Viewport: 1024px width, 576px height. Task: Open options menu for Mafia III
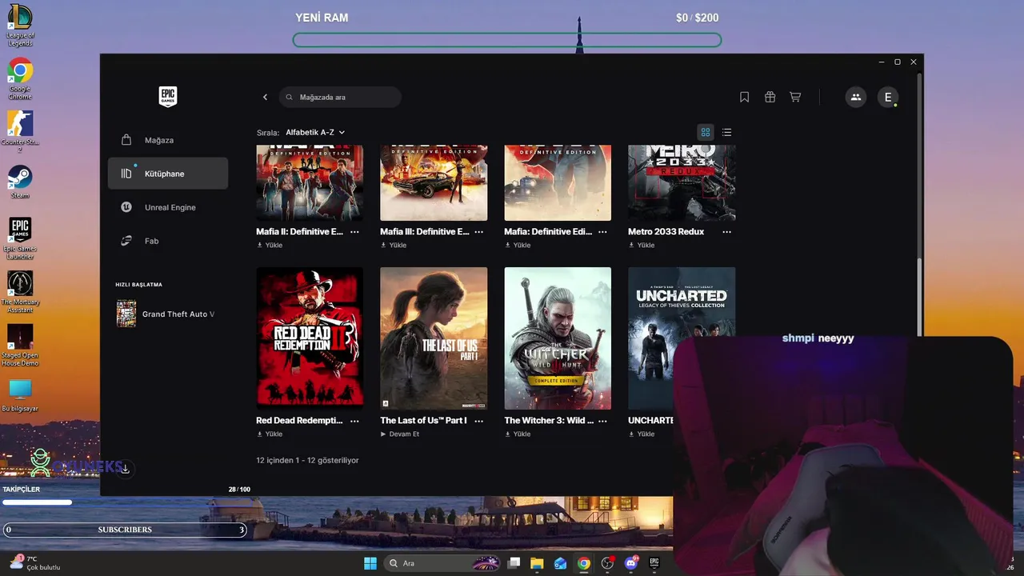pyautogui.click(x=478, y=232)
